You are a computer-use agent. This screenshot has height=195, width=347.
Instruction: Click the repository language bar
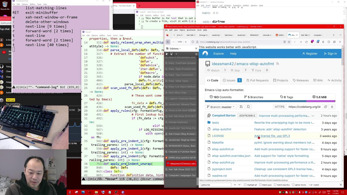point(270,101)
